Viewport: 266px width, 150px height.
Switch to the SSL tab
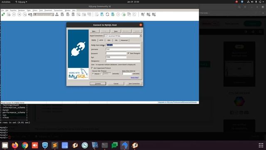[116, 40]
